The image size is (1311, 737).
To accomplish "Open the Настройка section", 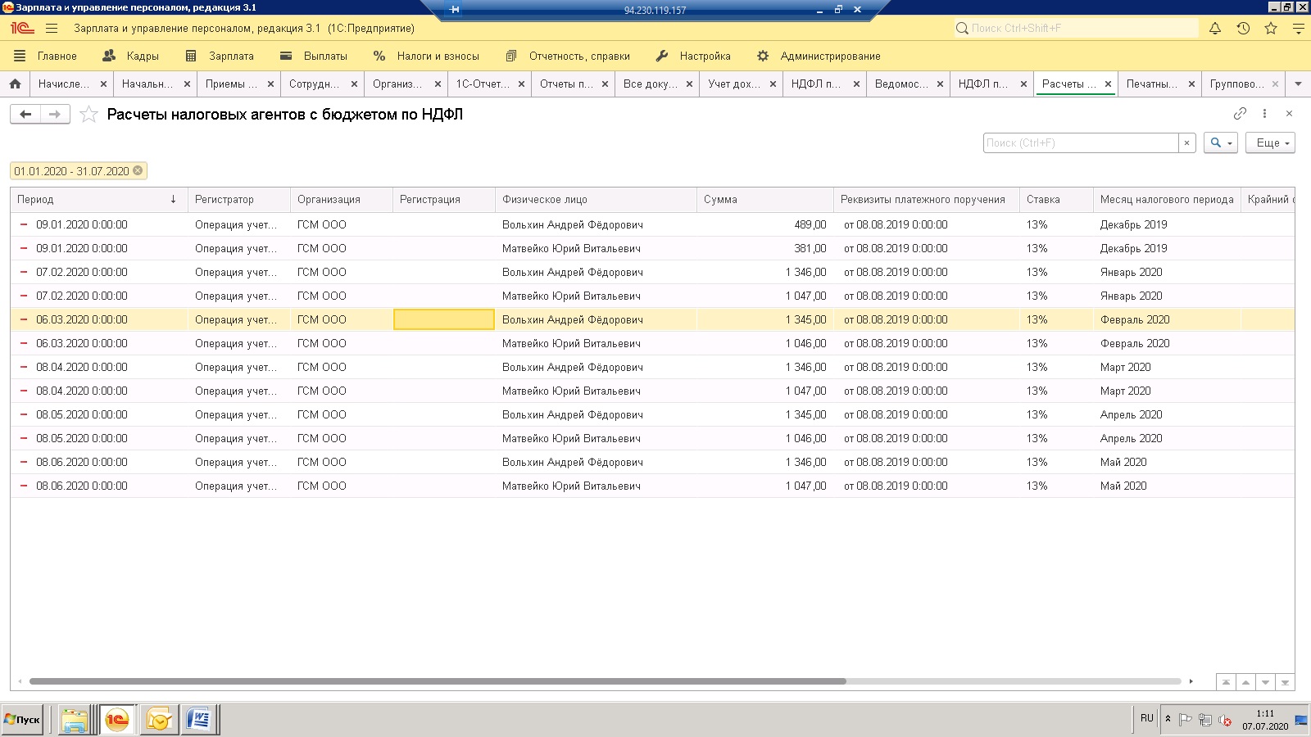I will coord(693,56).
